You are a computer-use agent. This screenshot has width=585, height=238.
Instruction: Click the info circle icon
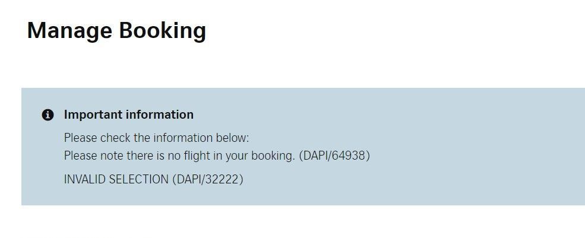click(x=48, y=115)
